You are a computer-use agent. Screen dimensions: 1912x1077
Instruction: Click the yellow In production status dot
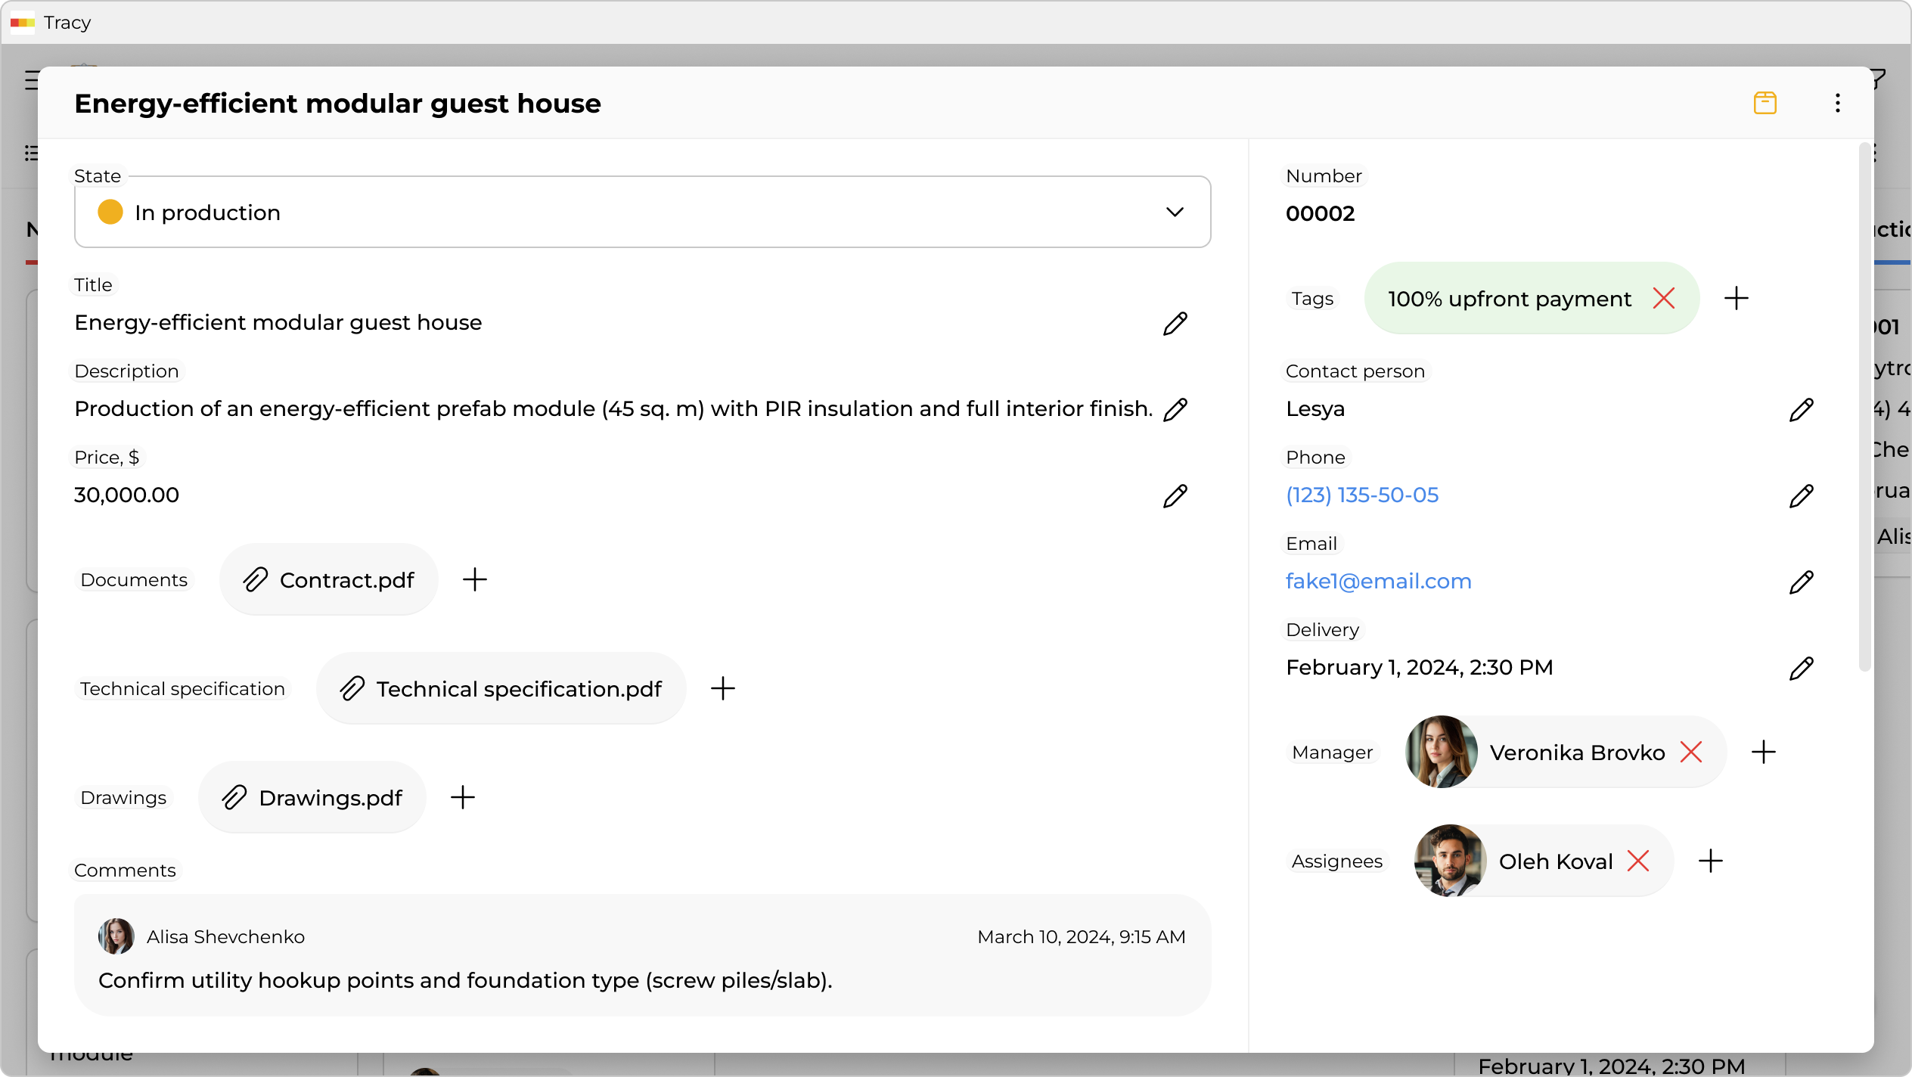click(x=110, y=213)
